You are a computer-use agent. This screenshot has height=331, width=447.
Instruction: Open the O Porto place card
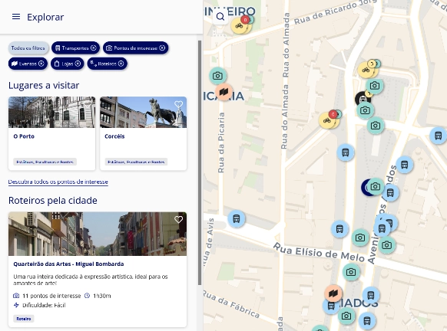52,133
